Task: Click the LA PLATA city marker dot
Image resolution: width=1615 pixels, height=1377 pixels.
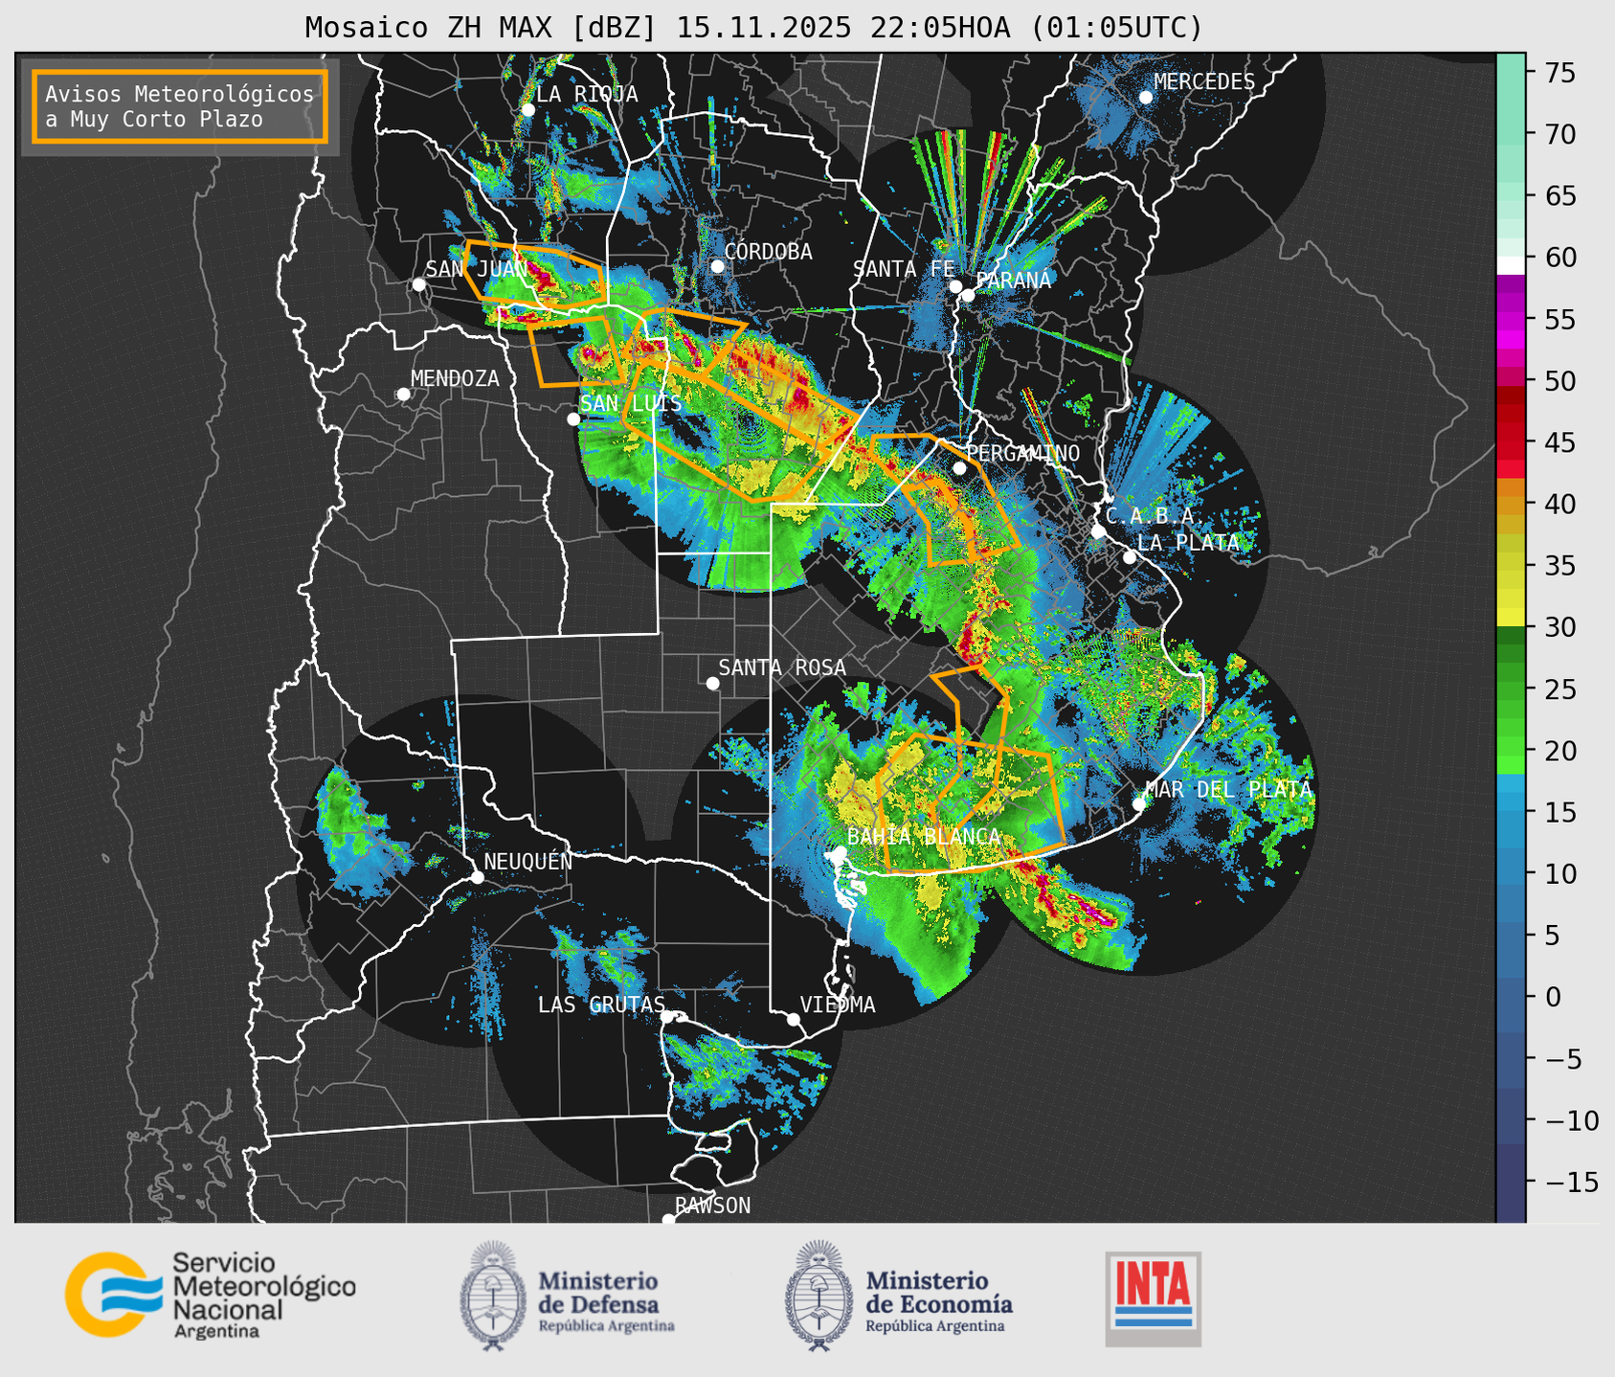Action: [1130, 557]
